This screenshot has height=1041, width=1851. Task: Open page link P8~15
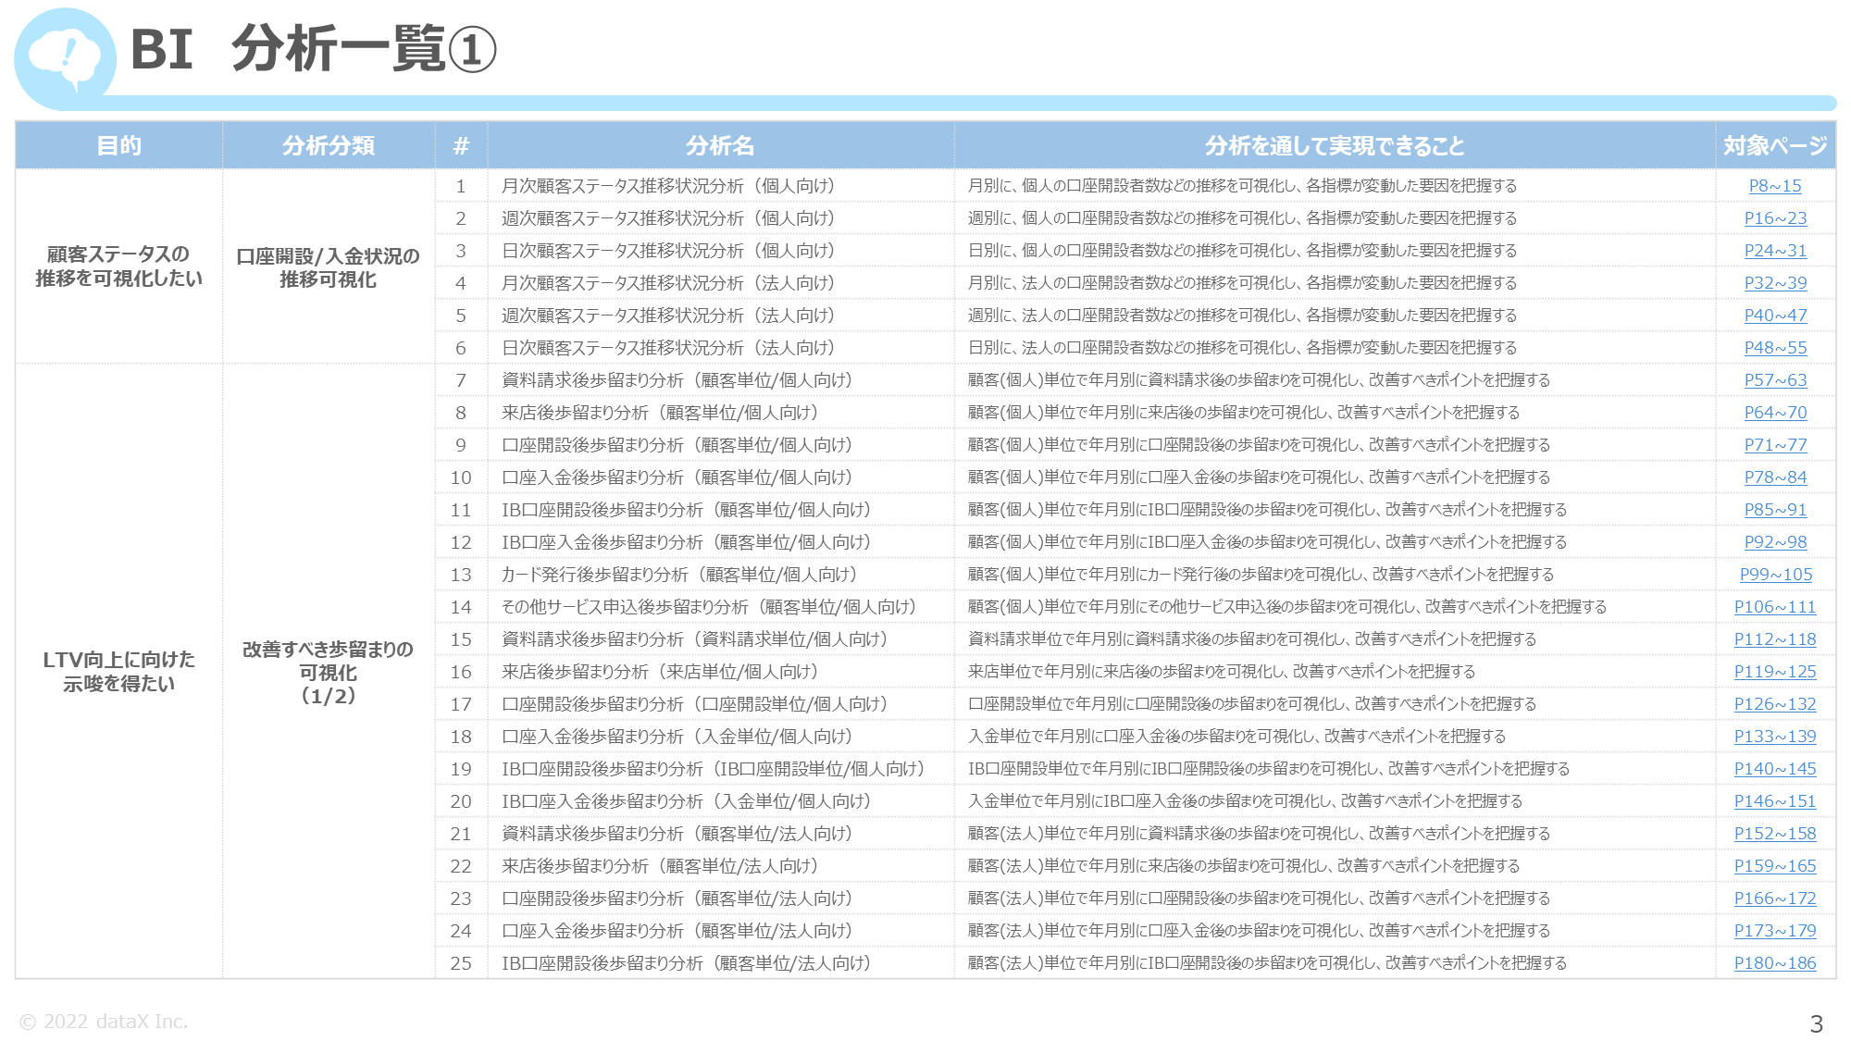pos(1775,186)
